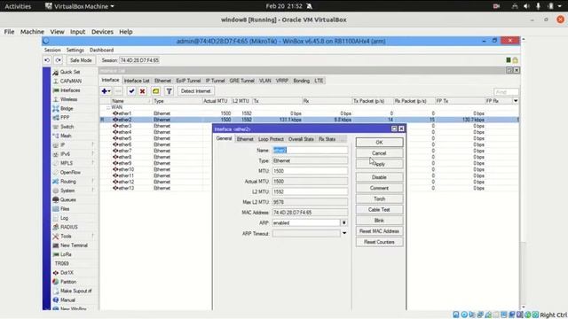This screenshot has height=319, width=568.
Task: Click the yellow comment toolbar icon
Action: tap(156, 91)
